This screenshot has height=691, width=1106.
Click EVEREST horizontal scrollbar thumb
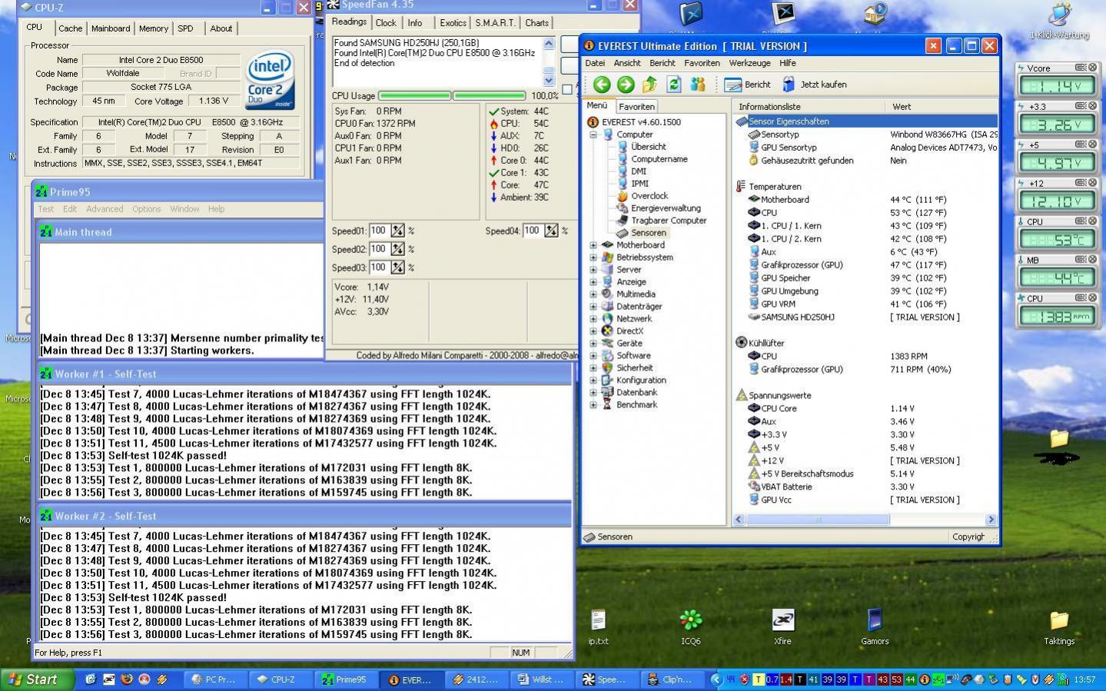coord(818,520)
